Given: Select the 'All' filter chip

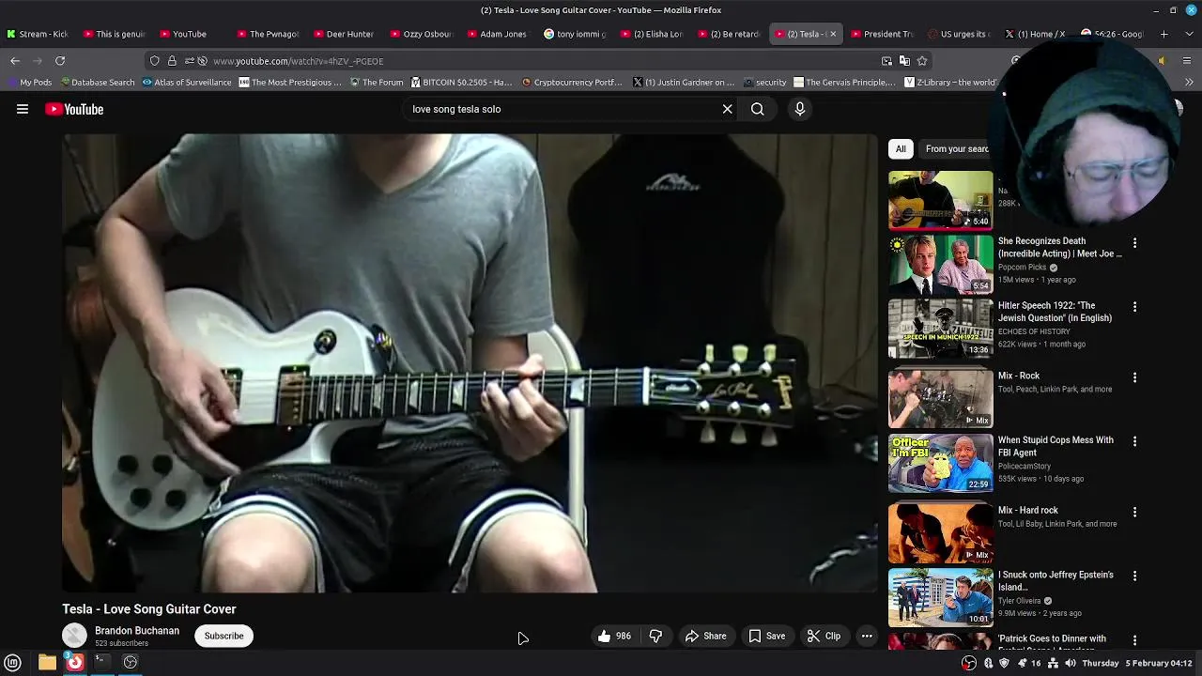Looking at the screenshot, I should point(901,148).
